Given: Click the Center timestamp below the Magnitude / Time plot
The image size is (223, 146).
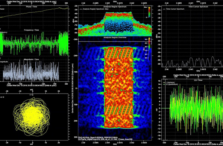Looking at the screenshot, I should click(x=32, y=85).
